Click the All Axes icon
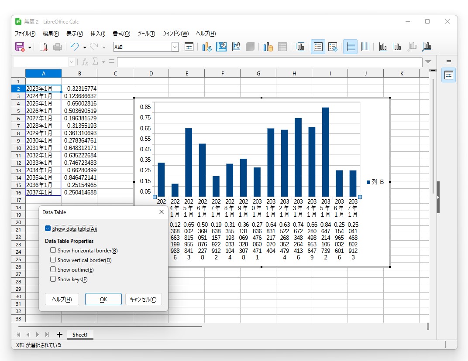 [x=427, y=47]
